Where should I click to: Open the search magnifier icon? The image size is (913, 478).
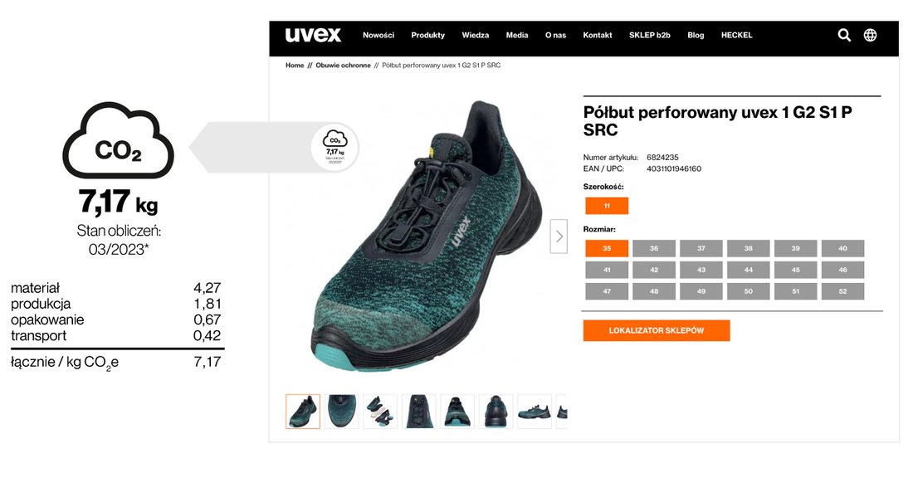pos(844,36)
